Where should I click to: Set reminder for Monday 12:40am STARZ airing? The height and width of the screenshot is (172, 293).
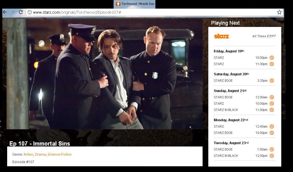tap(272, 126)
